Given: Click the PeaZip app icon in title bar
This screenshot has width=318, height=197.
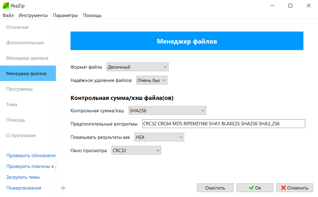Looking at the screenshot, I should (6, 6).
